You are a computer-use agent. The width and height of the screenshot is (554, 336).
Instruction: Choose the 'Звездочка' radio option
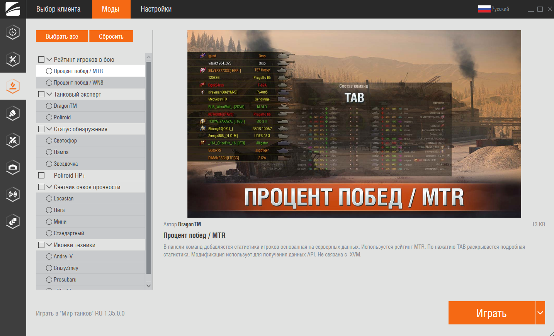(x=49, y=164)
